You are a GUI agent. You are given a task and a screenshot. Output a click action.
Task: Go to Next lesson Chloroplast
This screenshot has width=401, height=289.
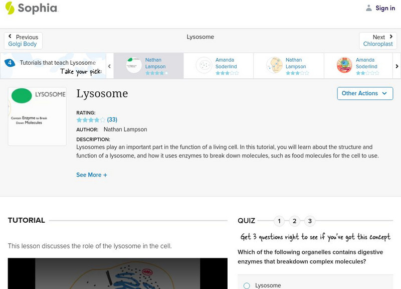[x=378, y=41]
